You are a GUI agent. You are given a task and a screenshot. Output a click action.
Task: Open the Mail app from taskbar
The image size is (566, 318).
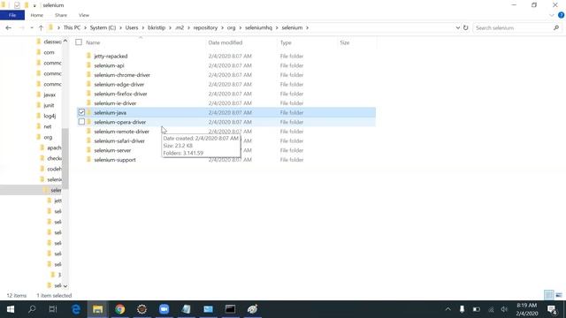(x=209, y=309)
